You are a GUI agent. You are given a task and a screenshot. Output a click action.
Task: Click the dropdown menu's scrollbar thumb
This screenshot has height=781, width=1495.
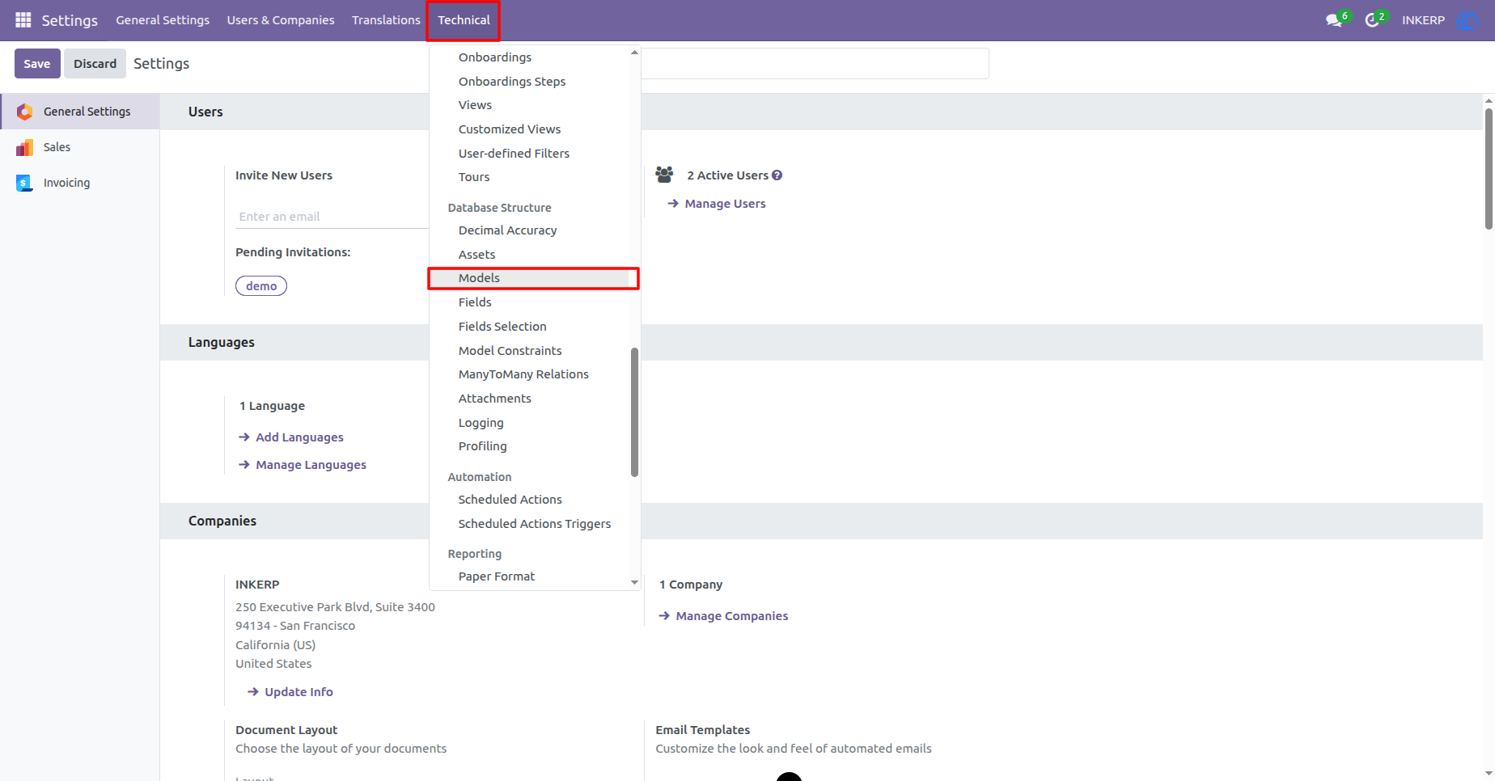click(x=634, y=412)
